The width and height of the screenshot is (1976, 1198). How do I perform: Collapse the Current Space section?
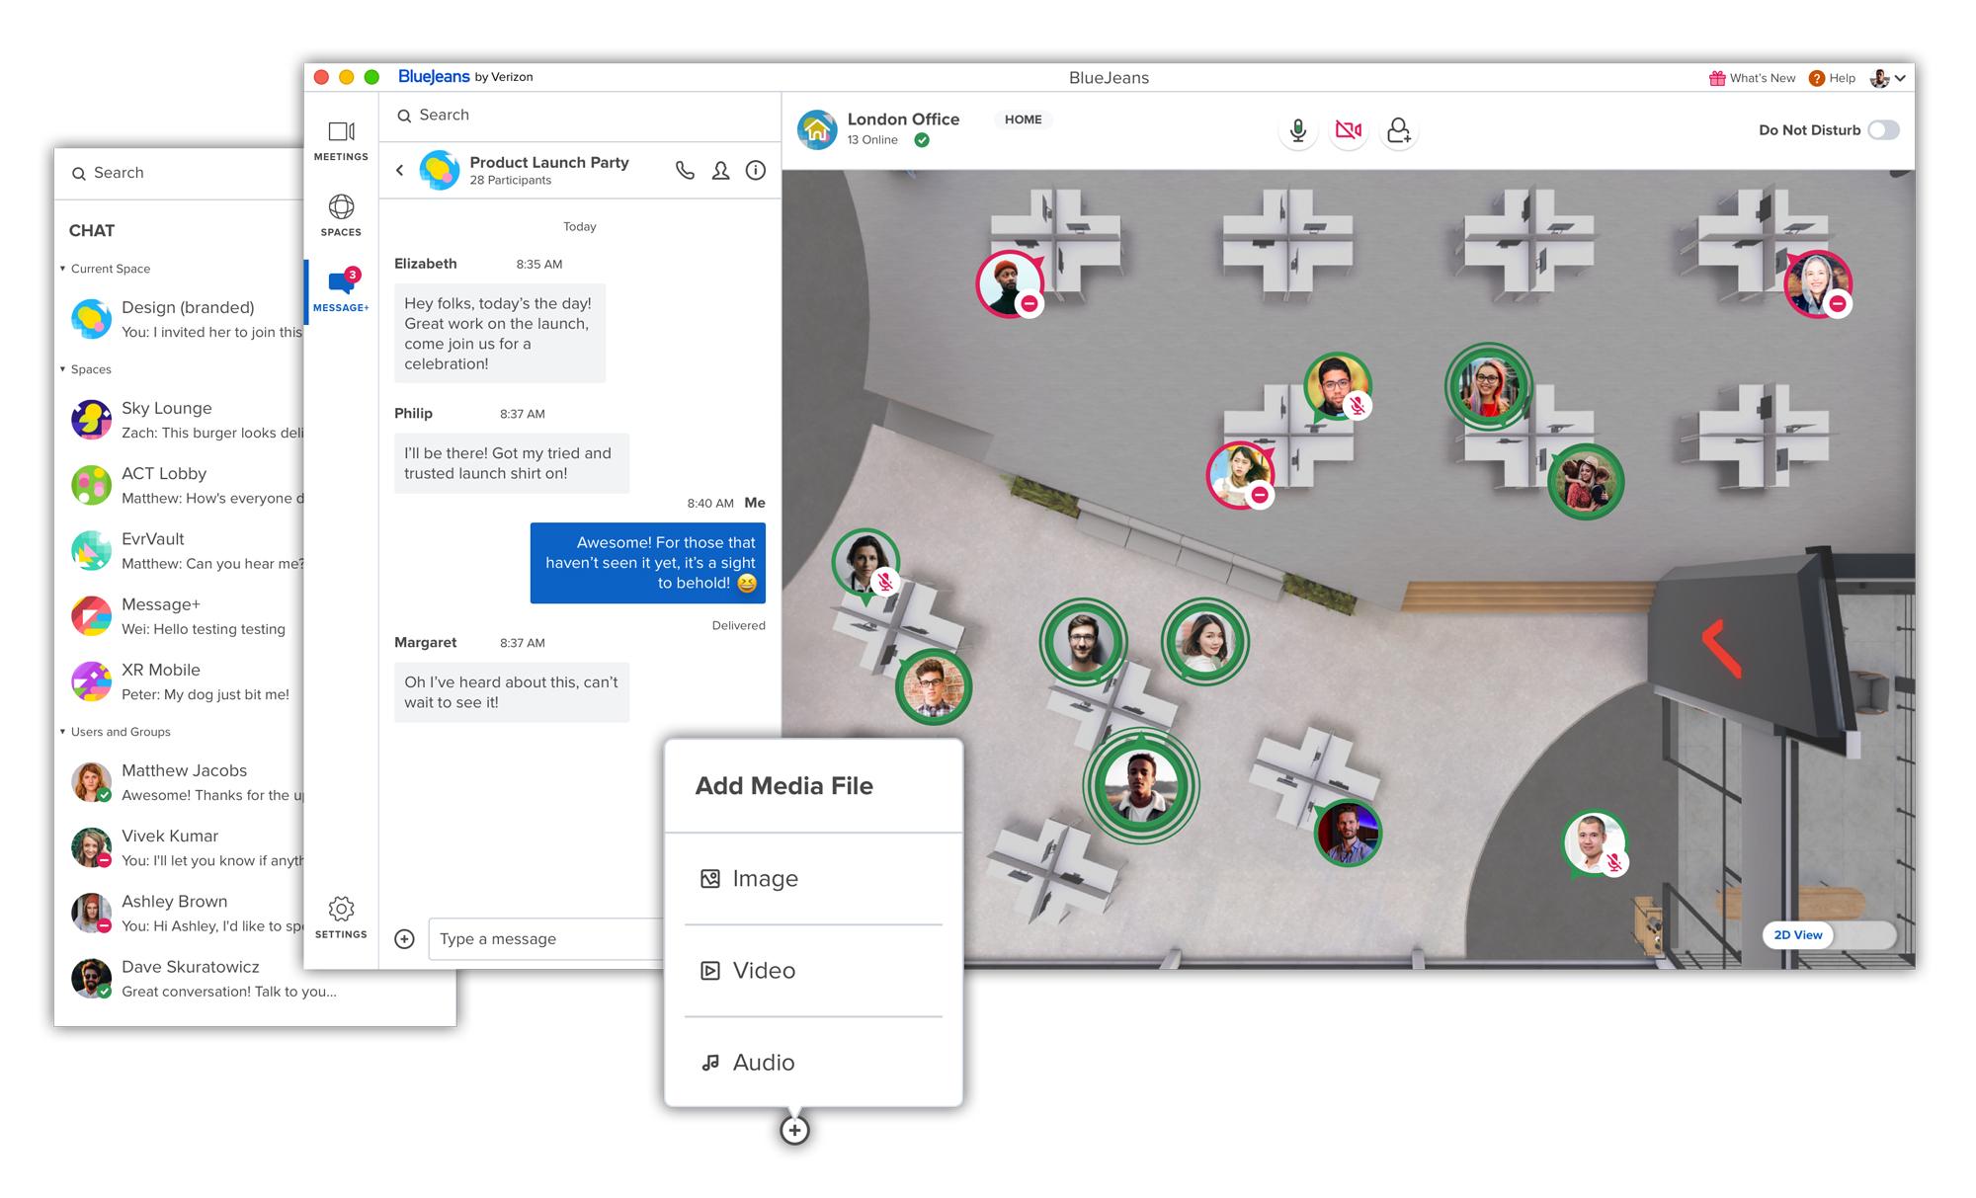[x=63, y=269]
